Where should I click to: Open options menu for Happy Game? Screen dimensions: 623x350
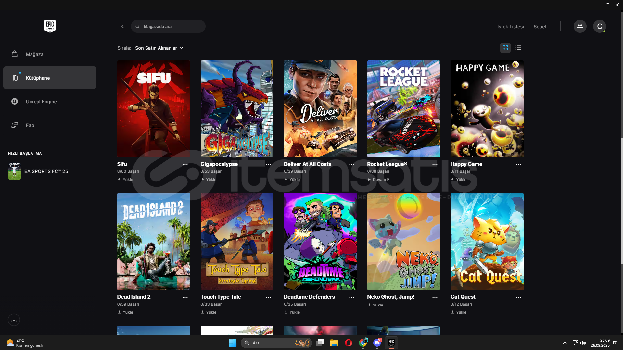coord(518,165)
